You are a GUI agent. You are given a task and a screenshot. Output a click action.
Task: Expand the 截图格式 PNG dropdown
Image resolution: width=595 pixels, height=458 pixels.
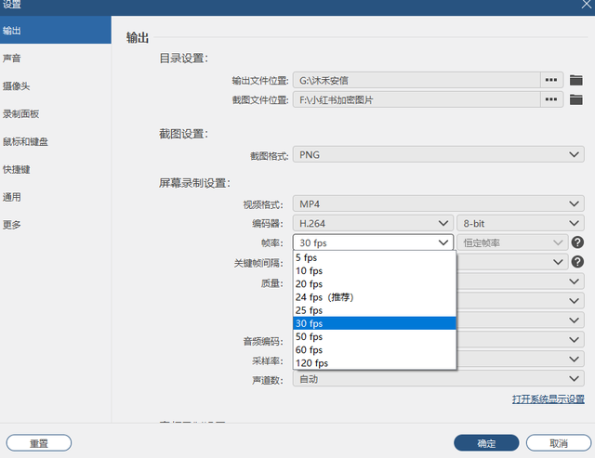tap(438, 155)
